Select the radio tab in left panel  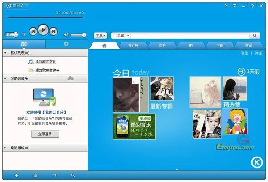coord(66,44)
